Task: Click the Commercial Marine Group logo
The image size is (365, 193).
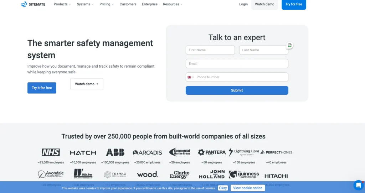Action: [x=180, y=152]
